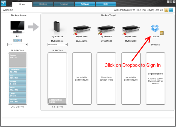This screenshot has height=127, width=176.
Task: Click the MyNetN900 device name
Action: [131, 41]
